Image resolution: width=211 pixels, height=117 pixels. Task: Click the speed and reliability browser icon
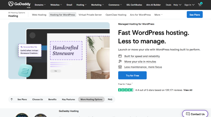click(120, 56)
